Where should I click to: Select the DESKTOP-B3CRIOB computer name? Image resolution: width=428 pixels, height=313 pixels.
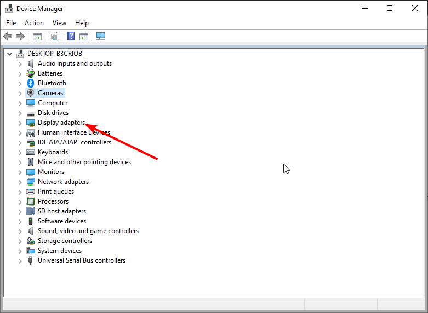(55, 54)
